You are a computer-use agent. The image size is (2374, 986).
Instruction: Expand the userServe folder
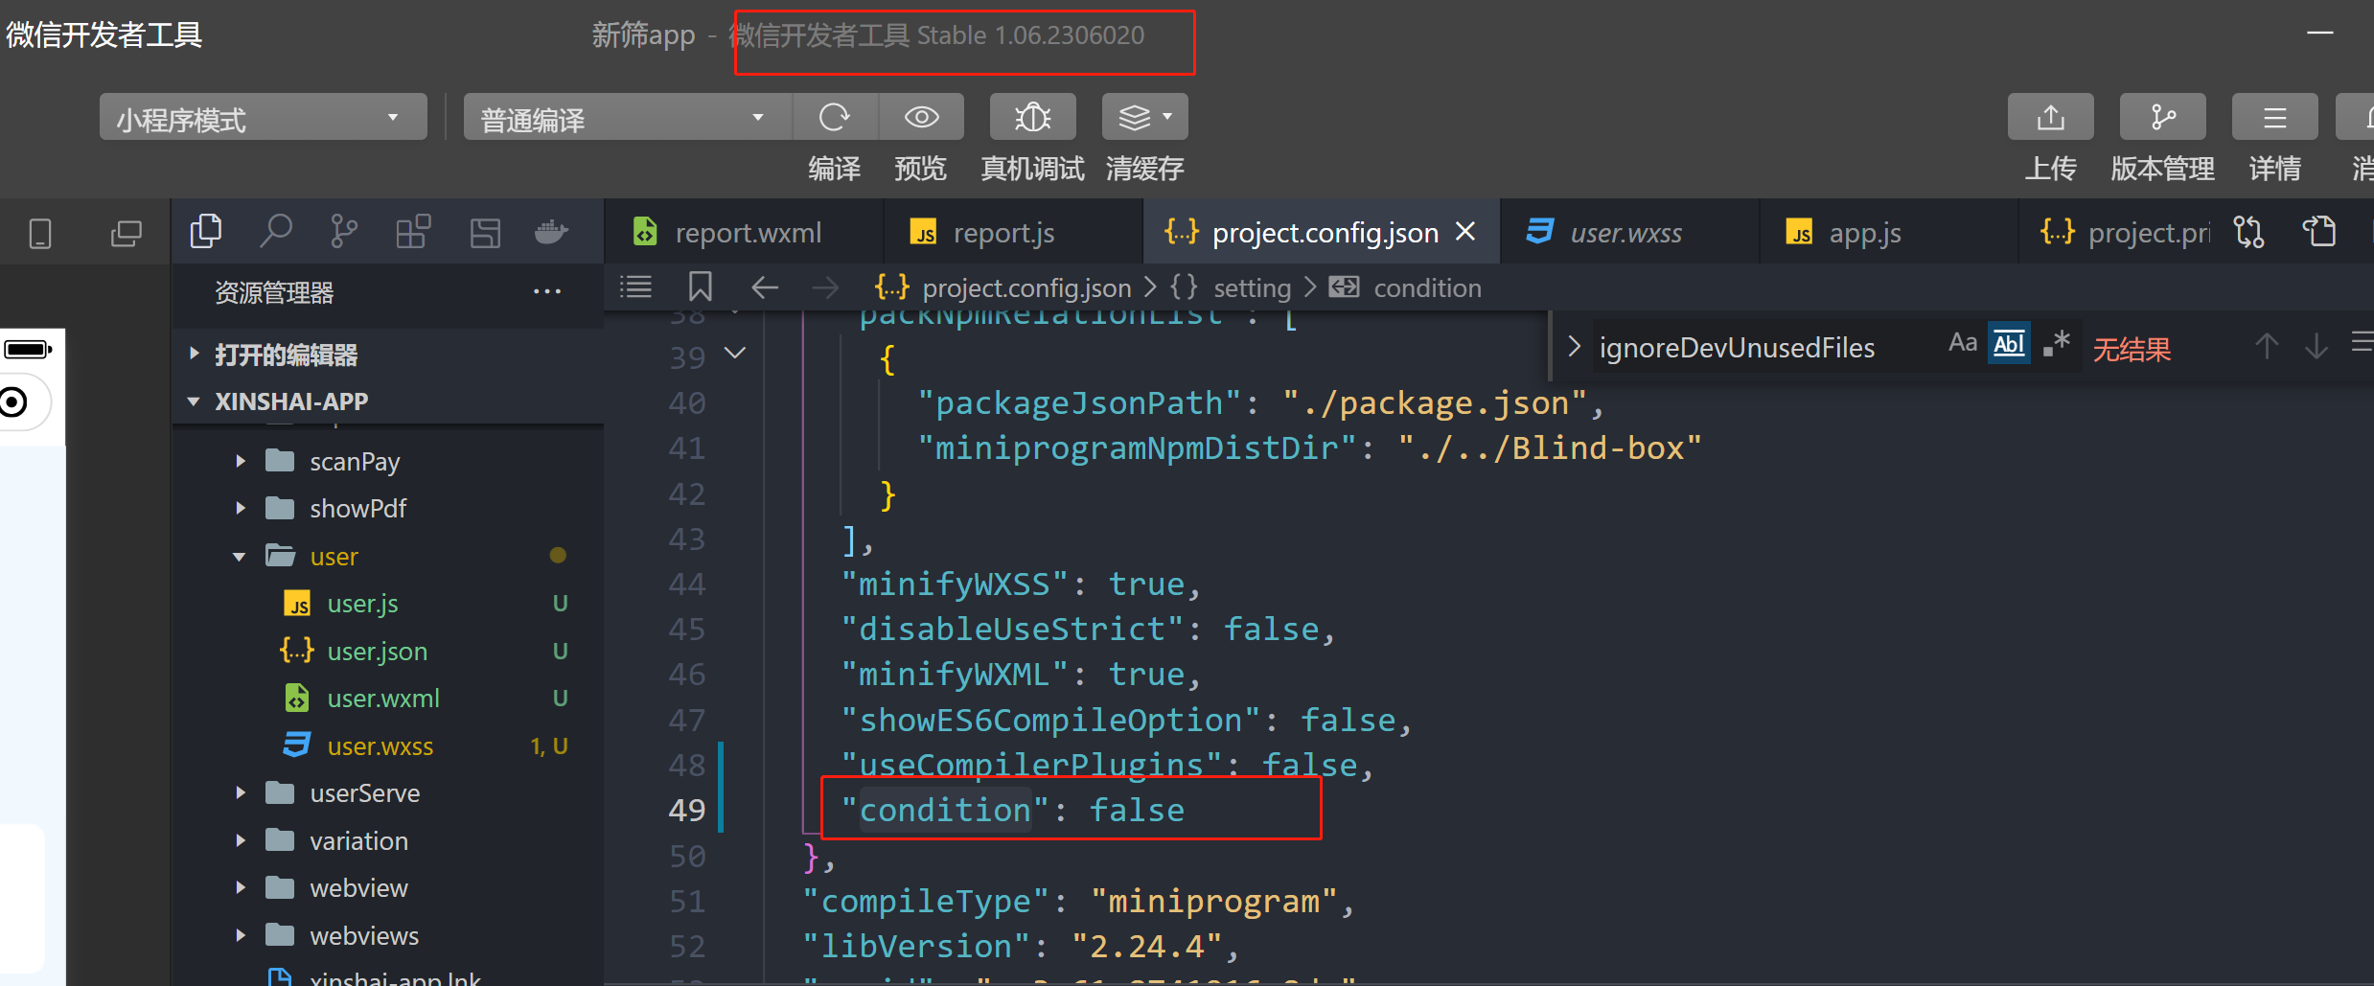[x=240, y=792]
